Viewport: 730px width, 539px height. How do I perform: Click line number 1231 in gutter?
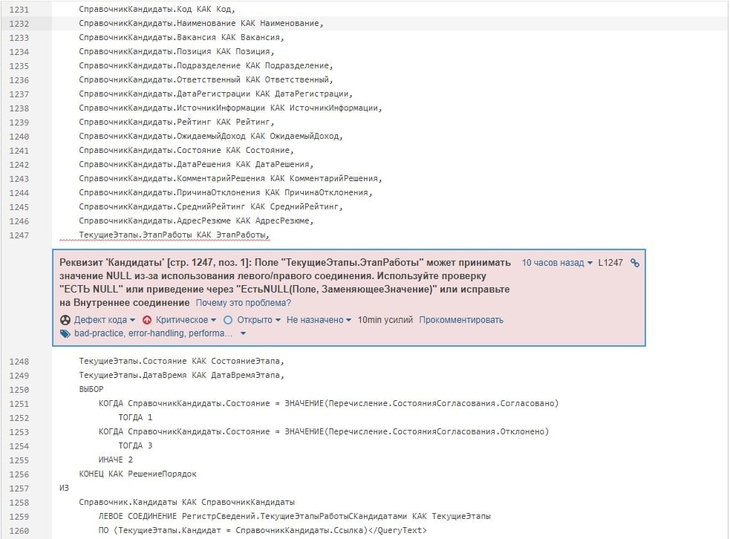(19, 10)
